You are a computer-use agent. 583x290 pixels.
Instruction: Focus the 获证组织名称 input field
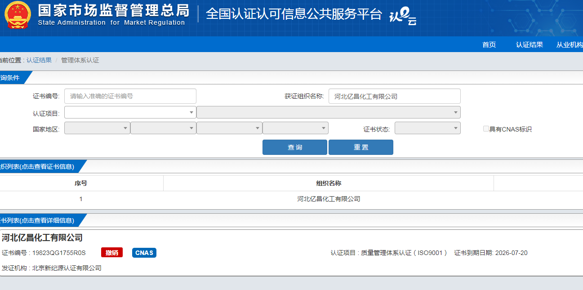pos(395,96)
